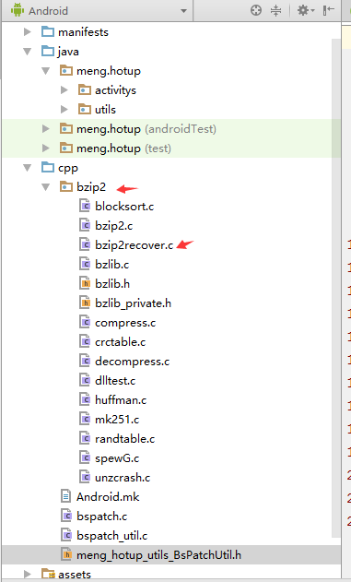Select file mk251.c
The height and width of the screenshot is (582, 351).
click(117, 420)
